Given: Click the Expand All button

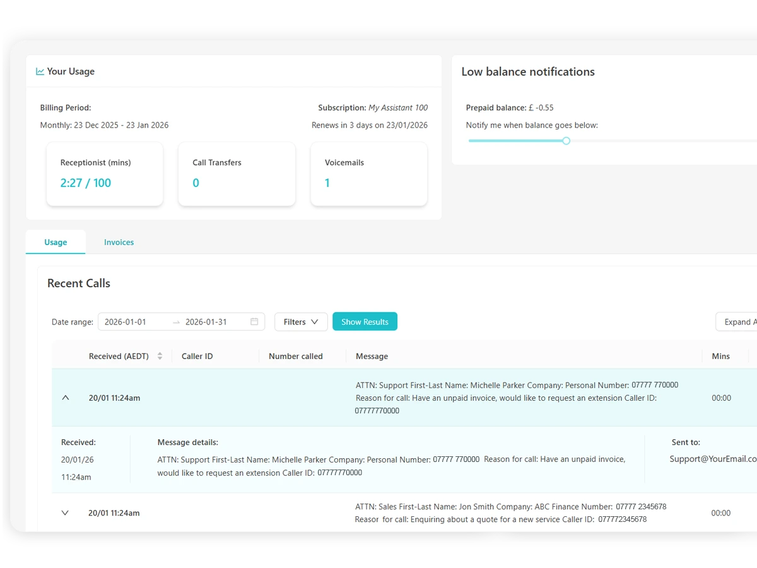Looking at the screenshot, I should [x=738, y=322].
